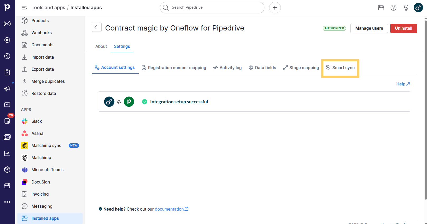Click the Uninstall button
Screen dimensions: 427x224
coord(403,28)
